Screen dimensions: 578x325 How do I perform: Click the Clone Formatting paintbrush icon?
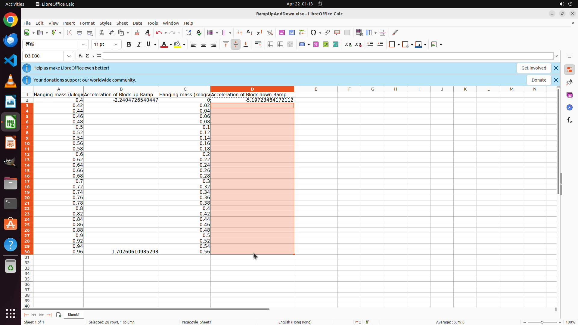click(x=137, y=32)
